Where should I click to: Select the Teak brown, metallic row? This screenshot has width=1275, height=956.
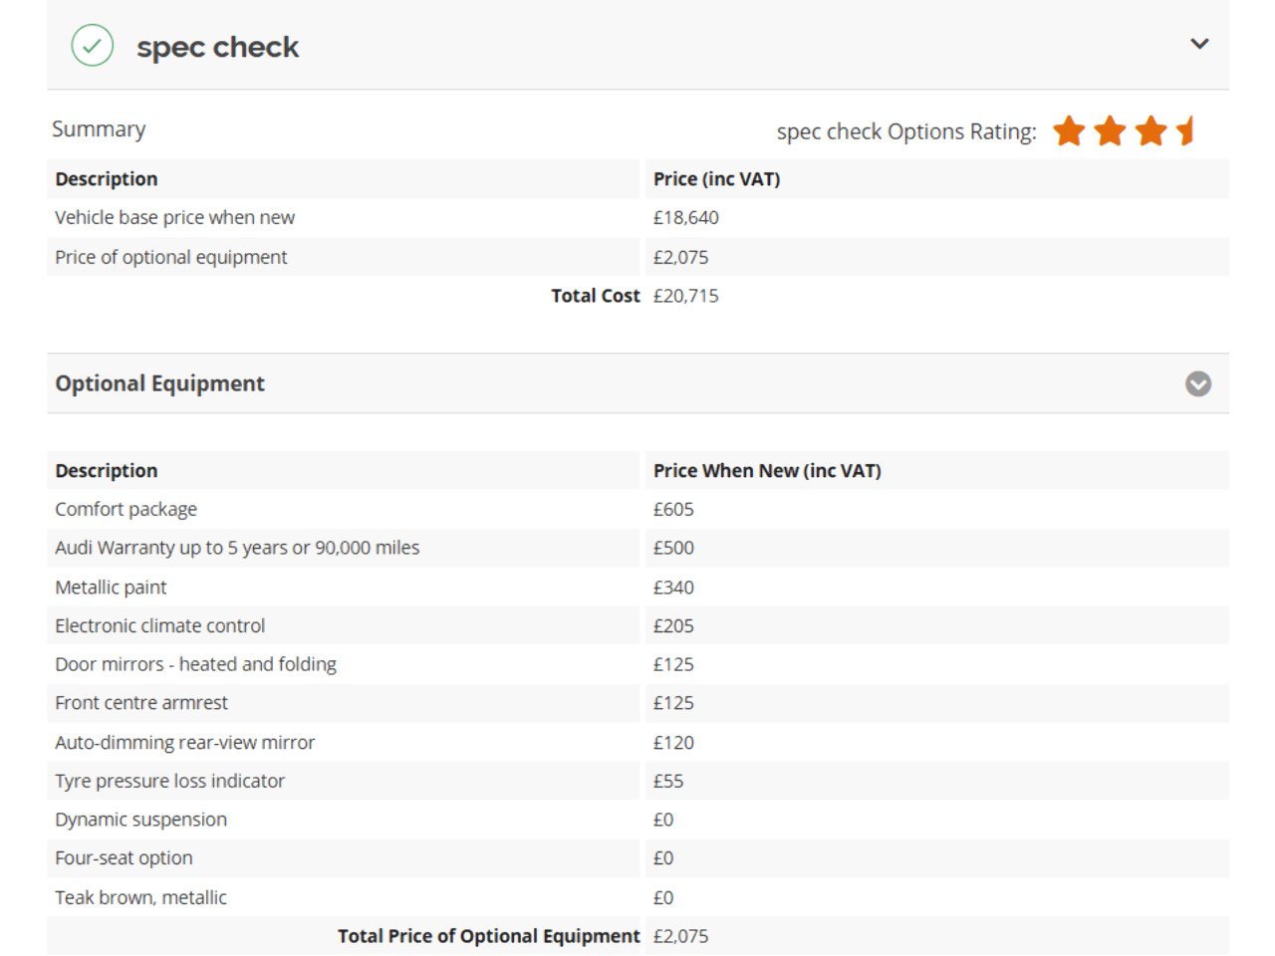click(140, 898)
